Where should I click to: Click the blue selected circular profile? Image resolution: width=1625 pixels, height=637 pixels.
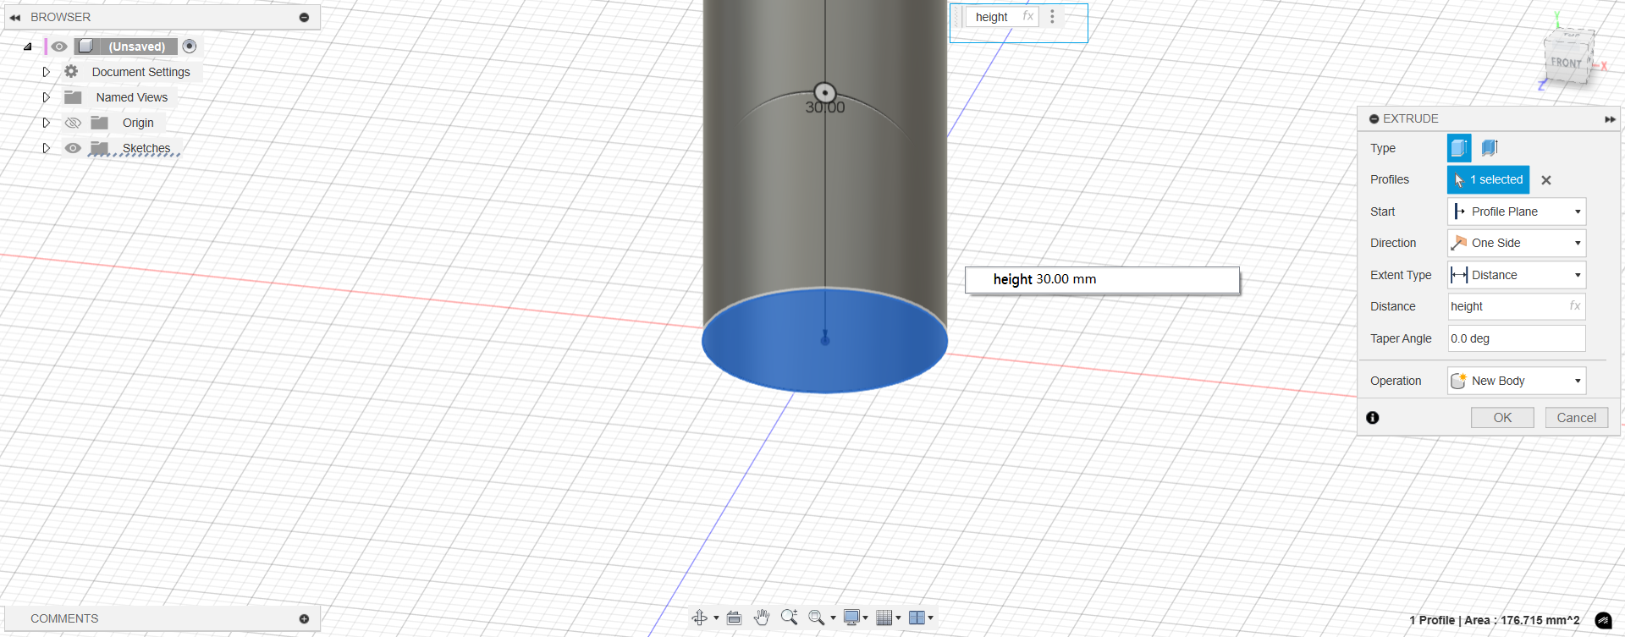824,340
